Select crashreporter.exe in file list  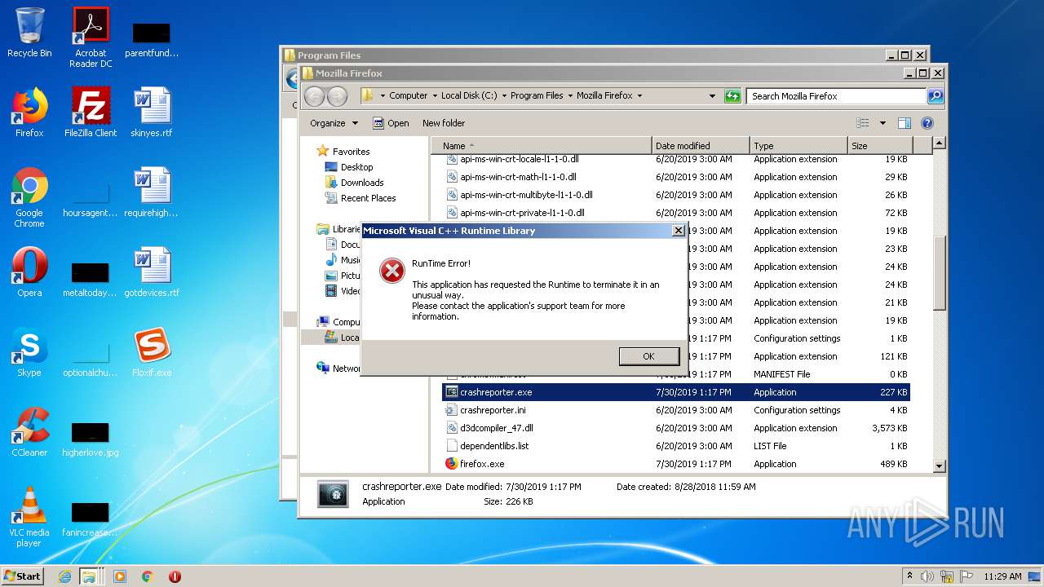(x=675, y=392)
